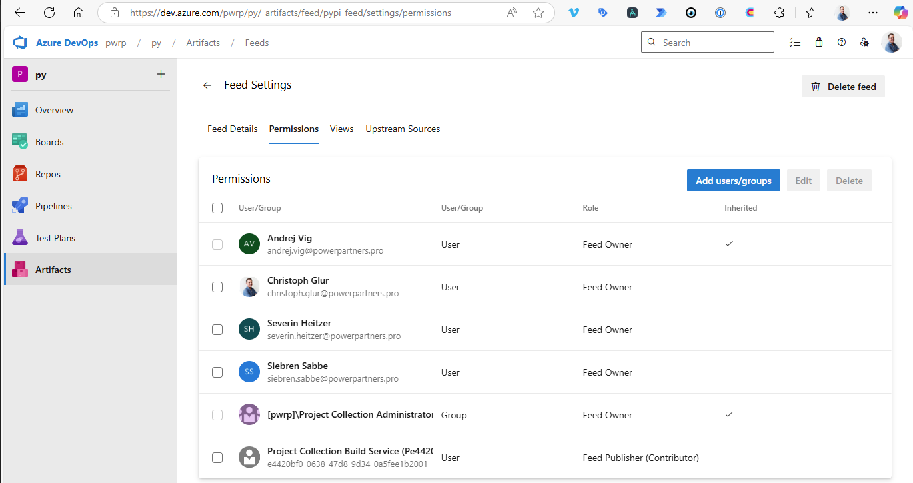Click the siebren.sabbe@powerpartners.pro email text
Image resolution: width=913 pixels, height=483 pixels.
click(x=333, y=379)
